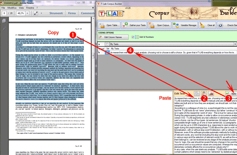Click Gather your Texts in Corpus Builder
The height and width of the screenshot is (155, 237).
click(x=134, y=25)
